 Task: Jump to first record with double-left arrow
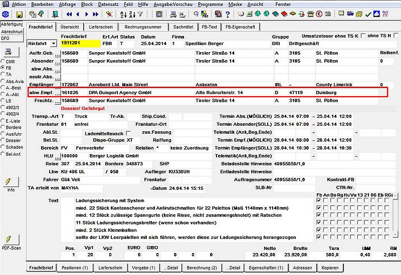[x=69, y=15]
